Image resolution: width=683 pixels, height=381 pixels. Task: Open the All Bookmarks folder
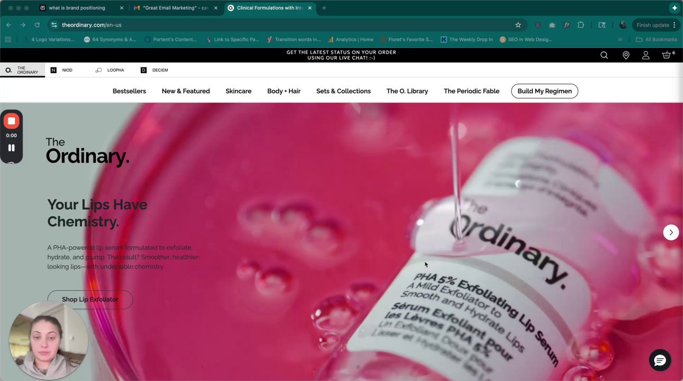[x=657, y=39]
